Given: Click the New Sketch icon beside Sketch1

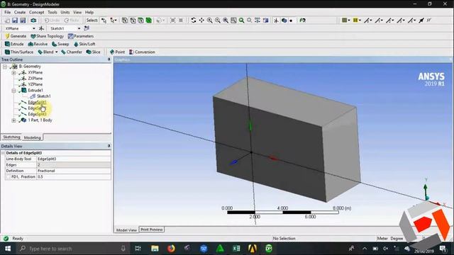Looking at the screenshot, I should coord(87,28).
